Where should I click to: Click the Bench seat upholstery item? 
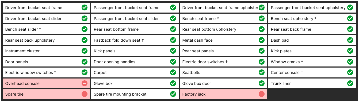pyautogui.click(x=312, y=19)
